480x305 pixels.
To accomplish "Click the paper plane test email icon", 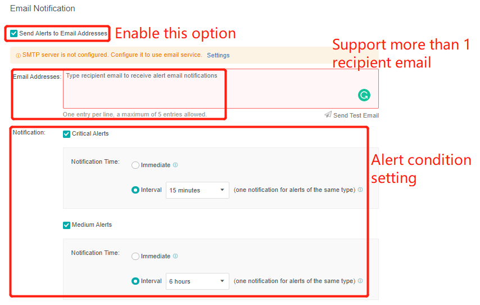I will (328, 115).
